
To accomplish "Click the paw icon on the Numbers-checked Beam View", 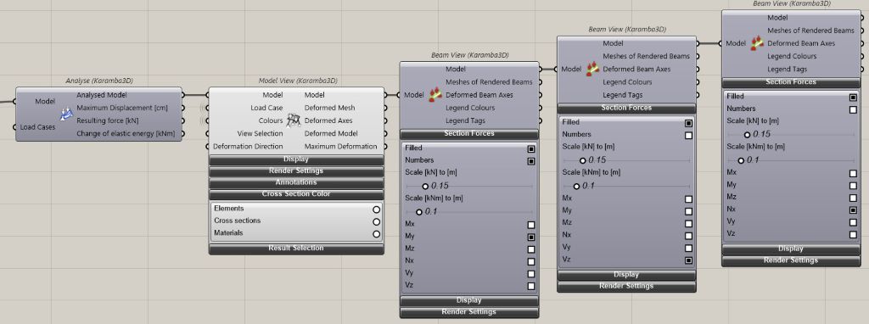I will (x=435, y=95).
